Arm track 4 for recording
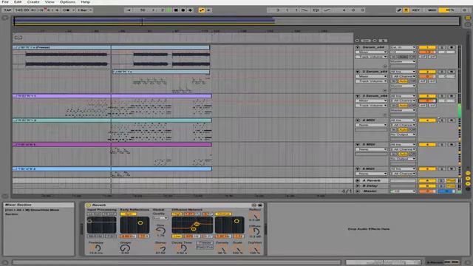This screenshot has width=473, height=266. point(452,120)
